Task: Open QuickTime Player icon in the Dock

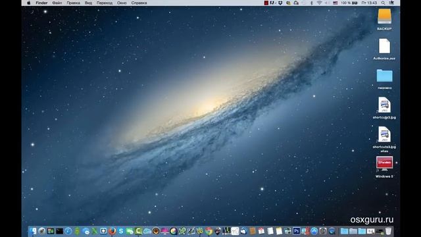Action: coord(332,231)
